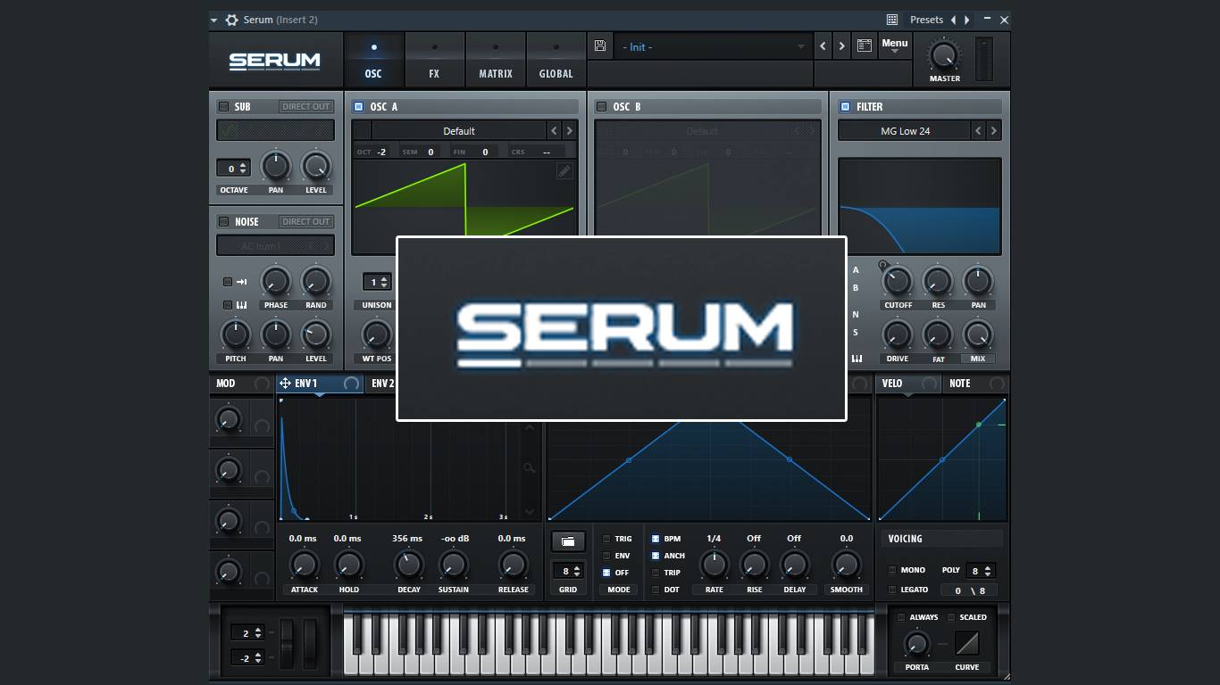This screenshot has width=1220, height=685.
Task: Select the ENV 2 tab
Action: click(381, 384)
